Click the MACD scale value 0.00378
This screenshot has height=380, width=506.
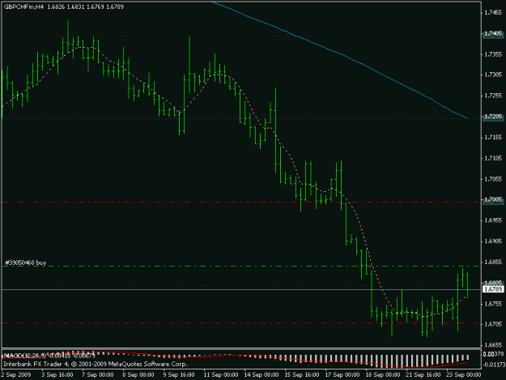[494, 355]
